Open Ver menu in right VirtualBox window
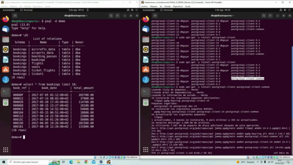This screenshot has width=293, height=165. pyautogui.click(x=161, y=6)
